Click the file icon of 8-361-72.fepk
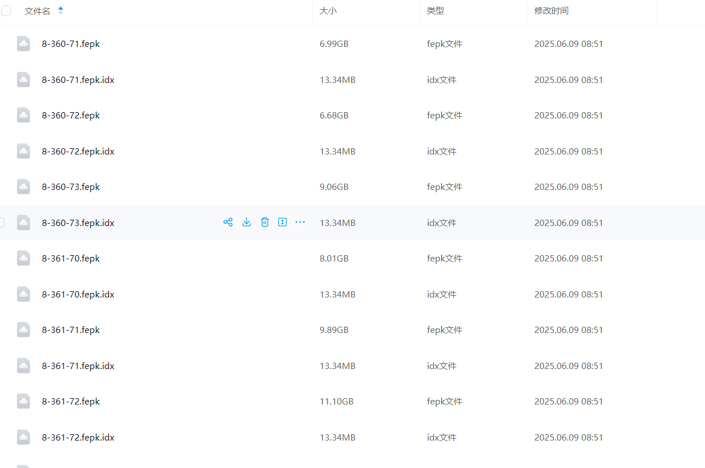705x468 pixels. click(x=23, y=401)
